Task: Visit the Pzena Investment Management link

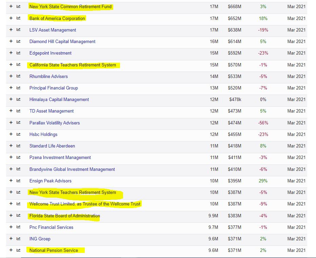Action: [60, 158]
